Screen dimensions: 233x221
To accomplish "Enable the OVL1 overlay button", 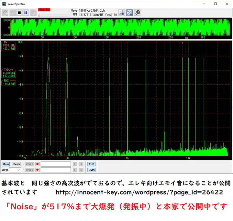I will click(x=30, y=164).
